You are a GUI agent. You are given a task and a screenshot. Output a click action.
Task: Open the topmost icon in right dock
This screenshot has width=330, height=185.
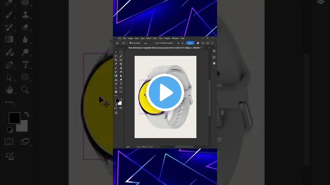click(214, 51)
